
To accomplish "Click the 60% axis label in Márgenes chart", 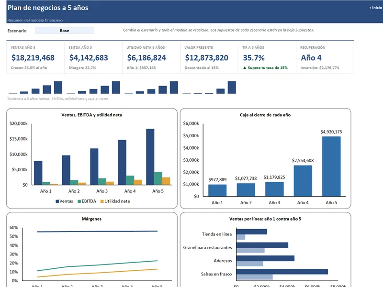I will click(x=14, y=228).
